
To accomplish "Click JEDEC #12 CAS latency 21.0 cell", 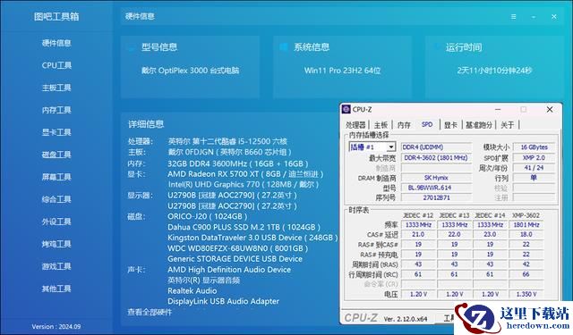I will 418,234.
